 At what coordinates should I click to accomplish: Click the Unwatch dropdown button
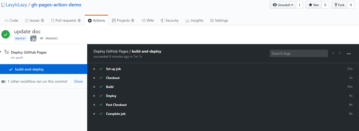[283, 5]
